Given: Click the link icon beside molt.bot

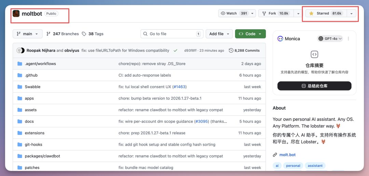Looking at the screenshot, I should click(x=275, y=155).
